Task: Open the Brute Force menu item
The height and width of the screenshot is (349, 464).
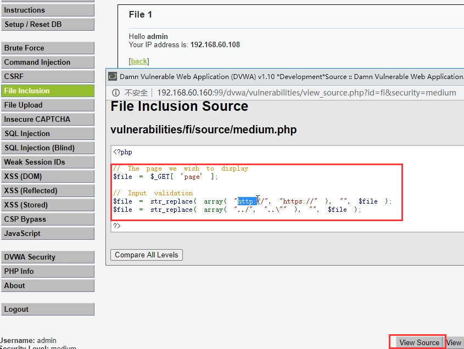Action: pyautogui.click(x=47, y=48)
